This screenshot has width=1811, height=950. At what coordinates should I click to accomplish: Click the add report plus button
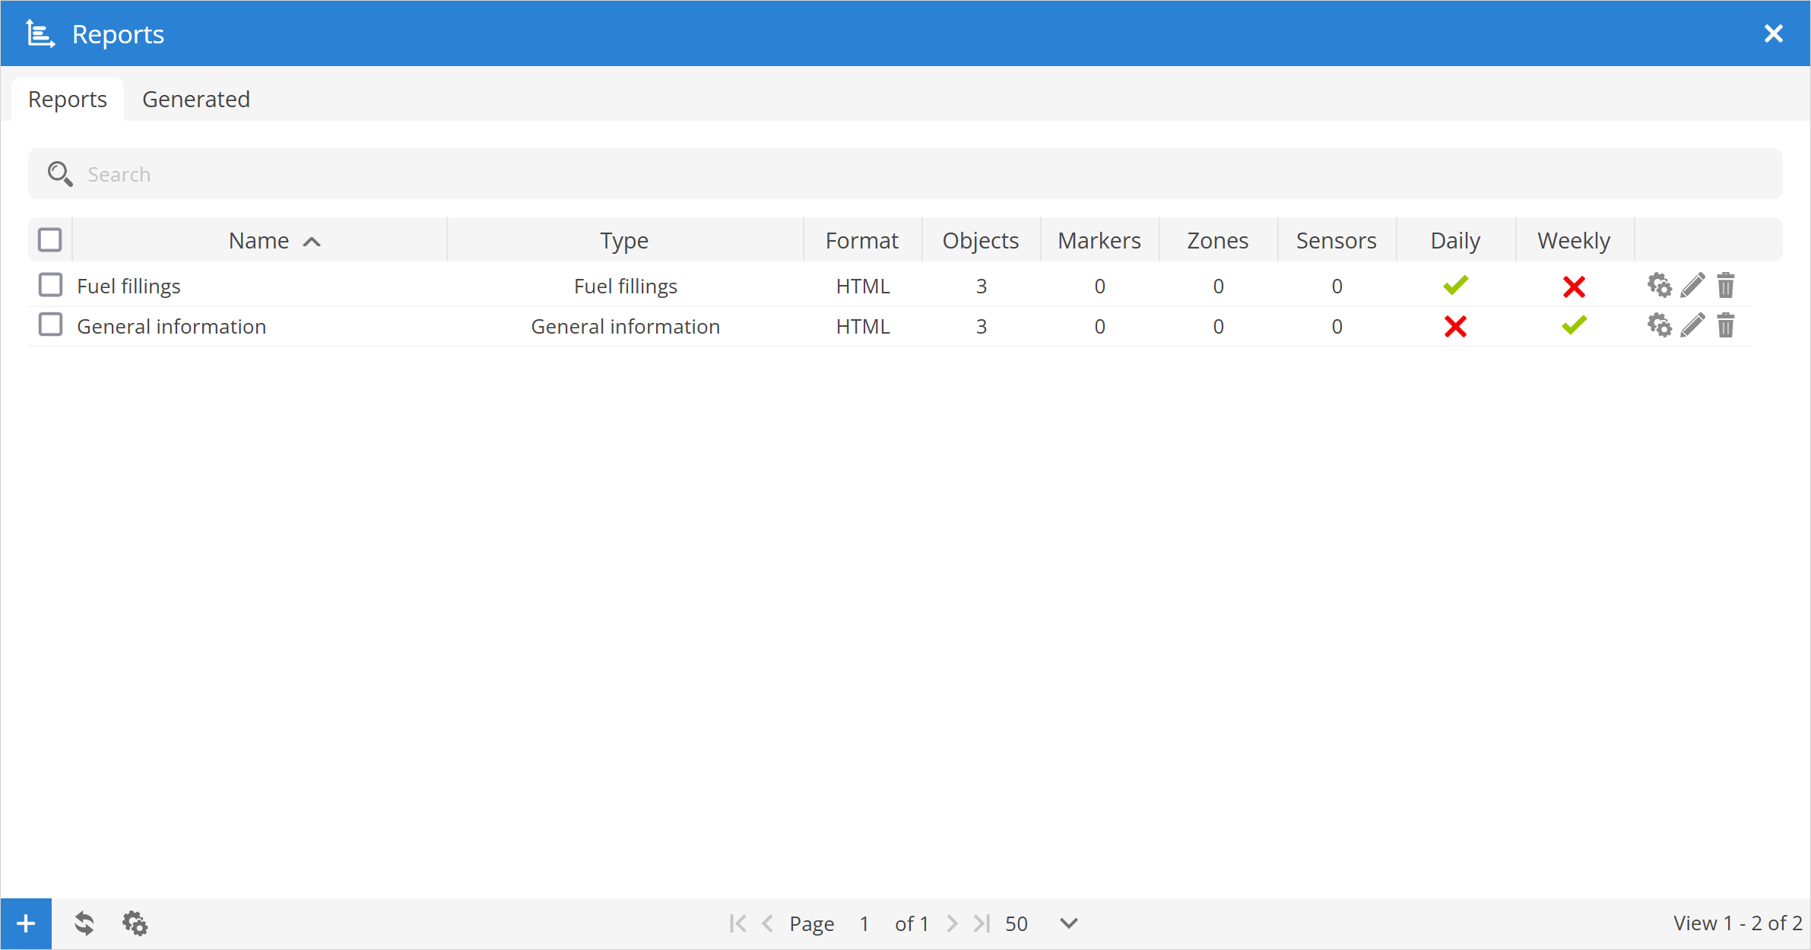click(26, 923)
